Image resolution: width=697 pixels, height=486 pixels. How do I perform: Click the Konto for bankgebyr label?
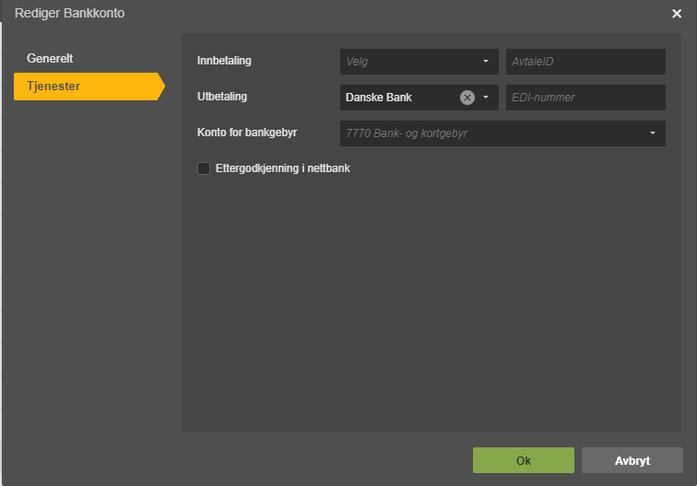click(247, 133)
